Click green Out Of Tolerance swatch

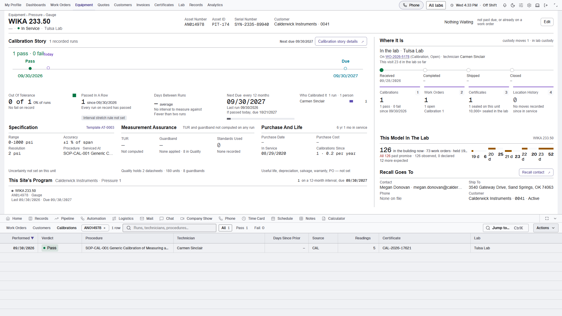coord(74,95)
